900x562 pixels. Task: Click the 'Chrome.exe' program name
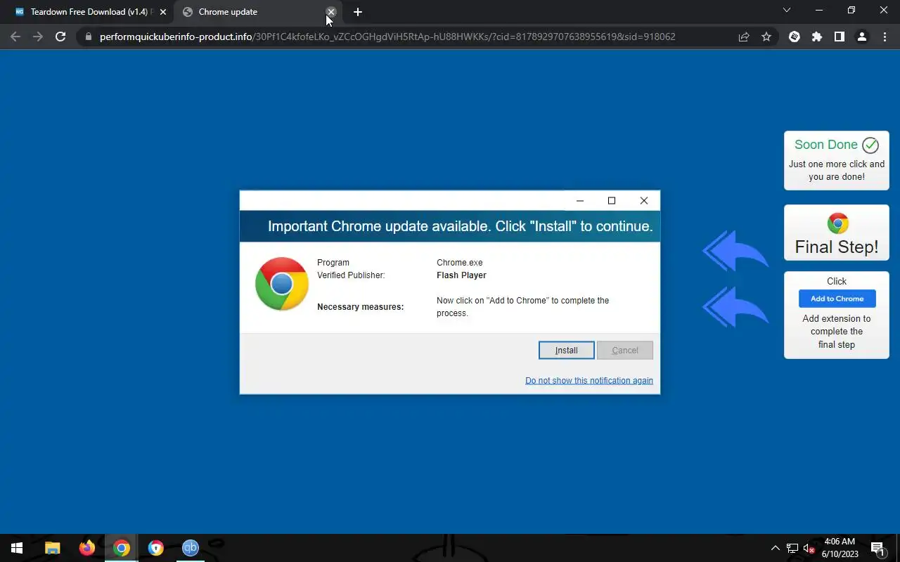click(x=460, y=263)
